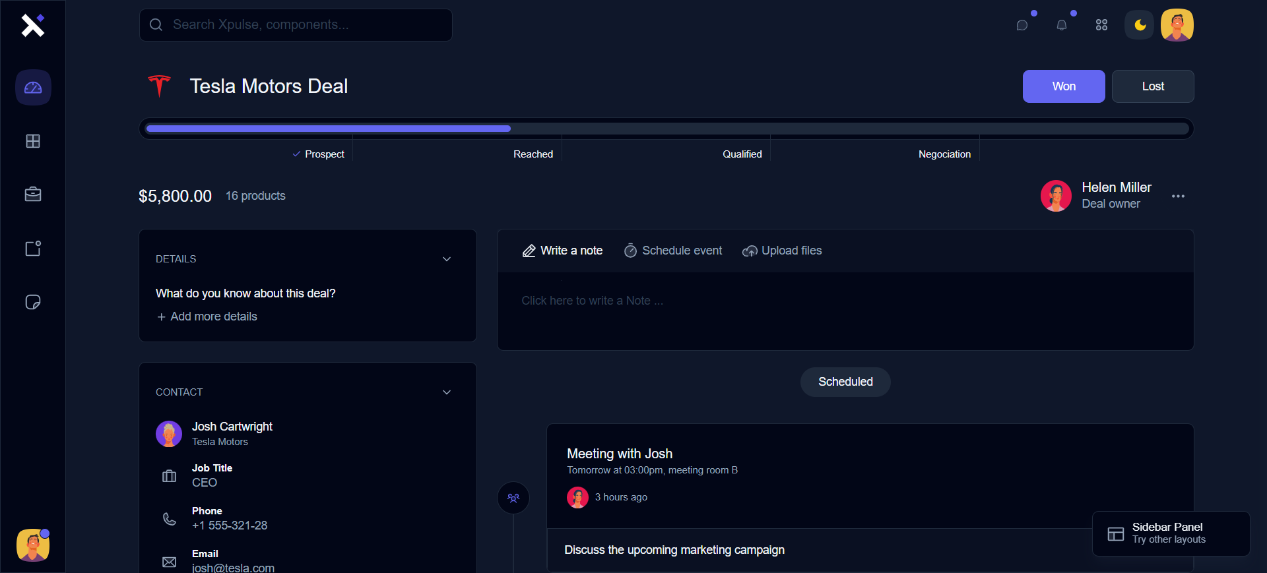Open the chat messages icon

coord(1022,25)
